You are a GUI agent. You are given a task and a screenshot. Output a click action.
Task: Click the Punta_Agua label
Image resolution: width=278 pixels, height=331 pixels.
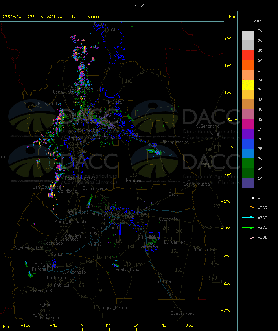127,270
